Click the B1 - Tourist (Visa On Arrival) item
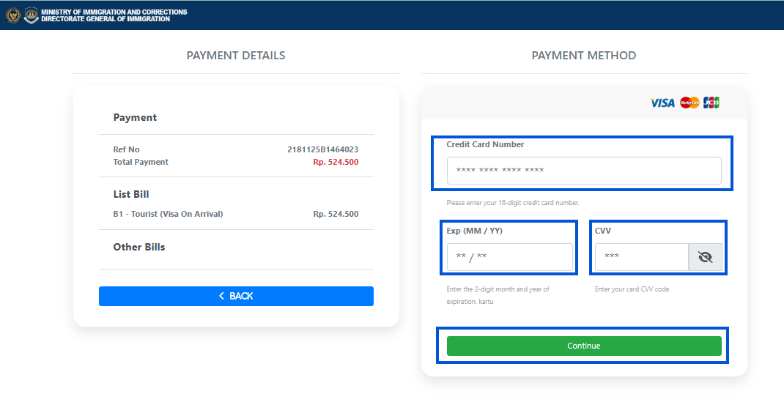The image size is (784, 405). (x=168, y=214)
